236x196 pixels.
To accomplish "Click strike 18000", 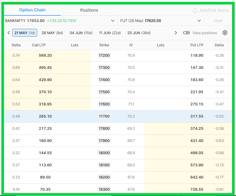I will point(104,153).
